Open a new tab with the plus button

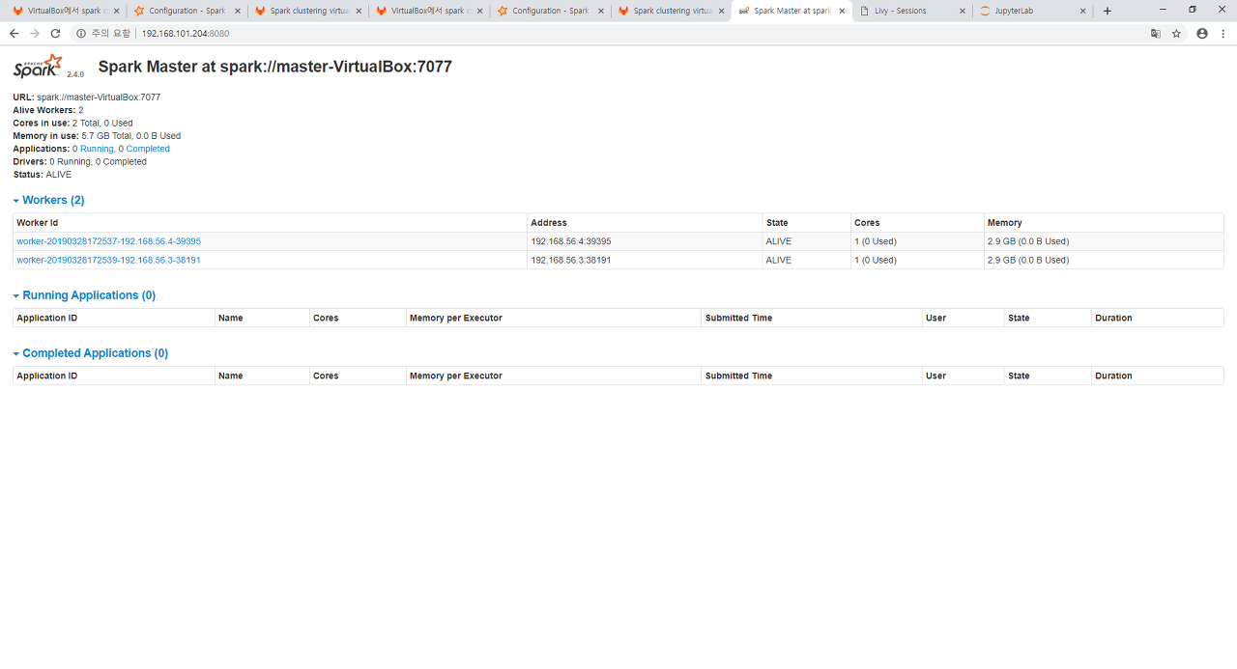pyautogui.click(x=1108, y=11)
